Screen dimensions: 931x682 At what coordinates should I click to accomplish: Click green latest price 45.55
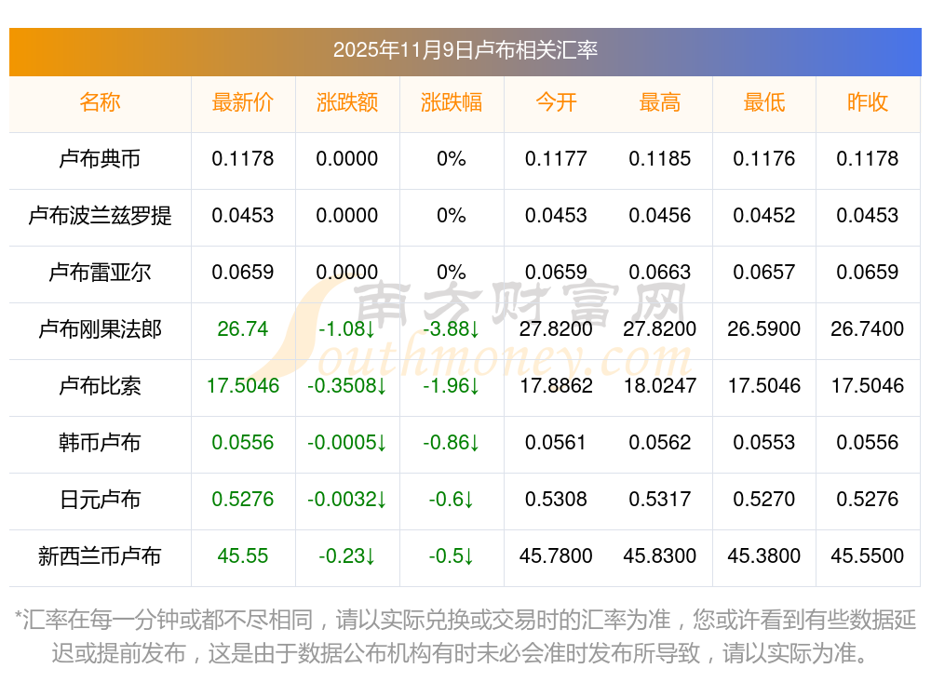click(x=242, y=556)
